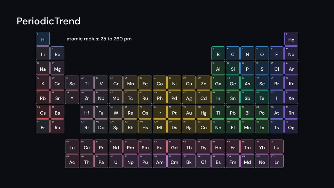Click the Radon (Rn) tile
Image resolution: width=334 pixels, height=188 pixels.
click(x=291, y=112)
